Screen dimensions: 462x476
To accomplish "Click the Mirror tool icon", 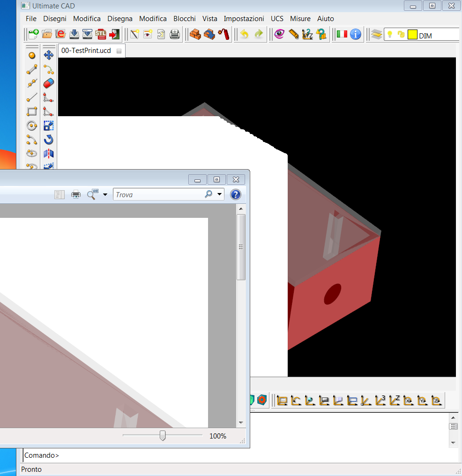I will [x=48, y=154].
